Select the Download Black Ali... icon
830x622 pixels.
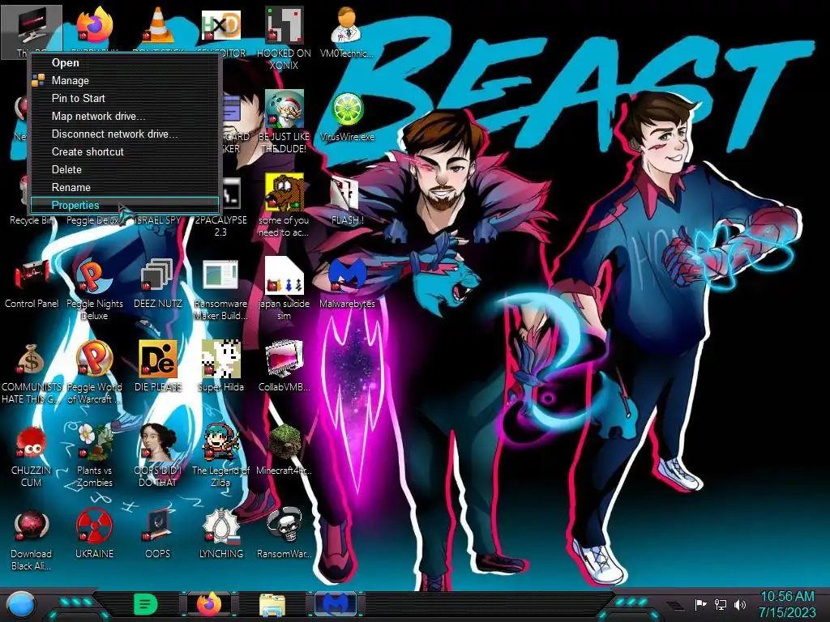(x=32, y=526)
